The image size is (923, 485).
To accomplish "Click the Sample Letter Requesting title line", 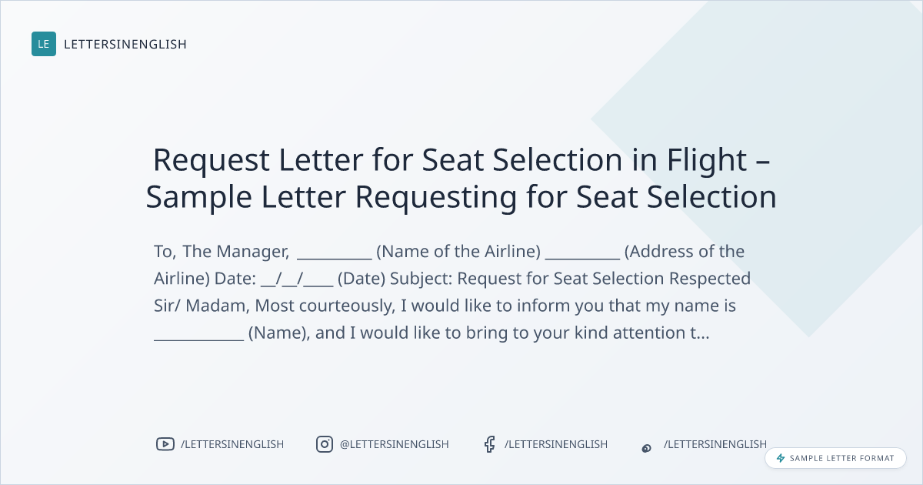I will click(x=461, y=197).
